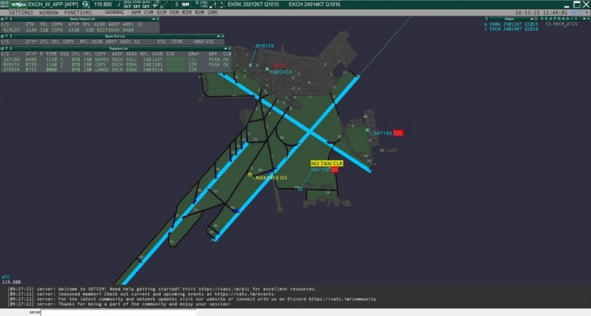Click the ATC 119.800 chat channel label
Screen dimensions: 591x316
pos(11,279)
